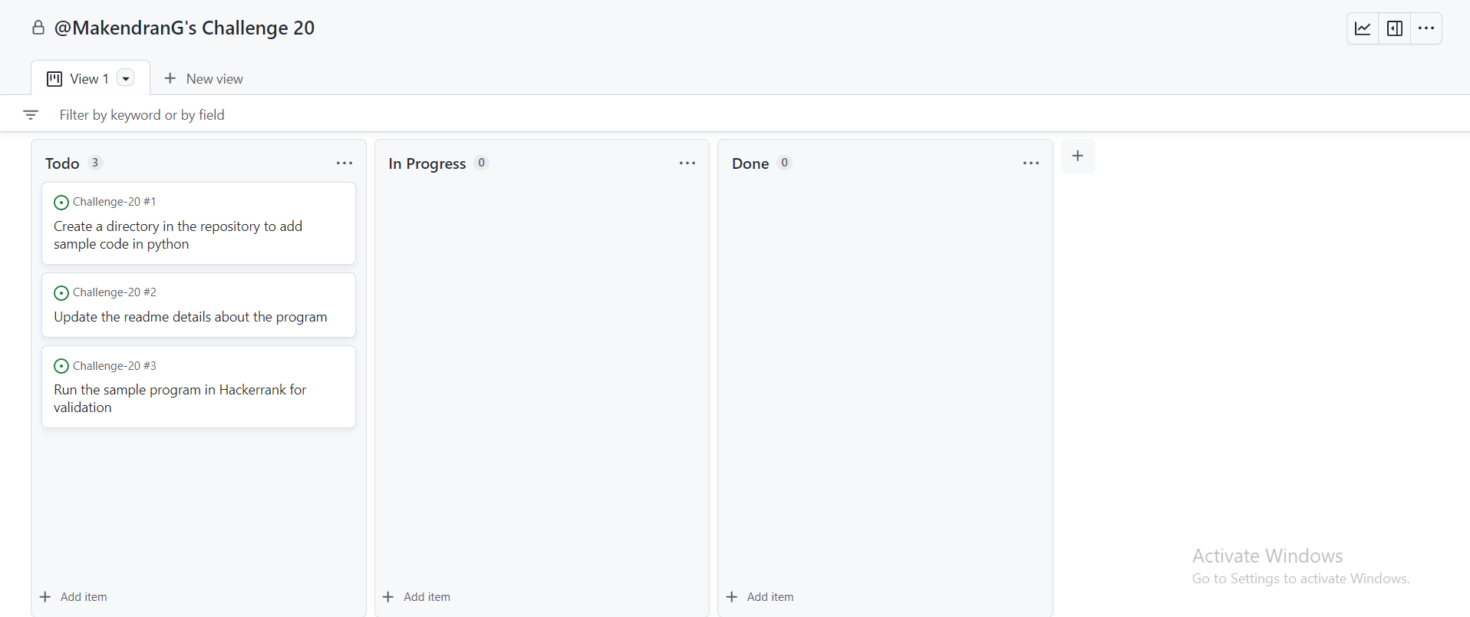
Task: Create a New view tab
Action: (203, 78)
